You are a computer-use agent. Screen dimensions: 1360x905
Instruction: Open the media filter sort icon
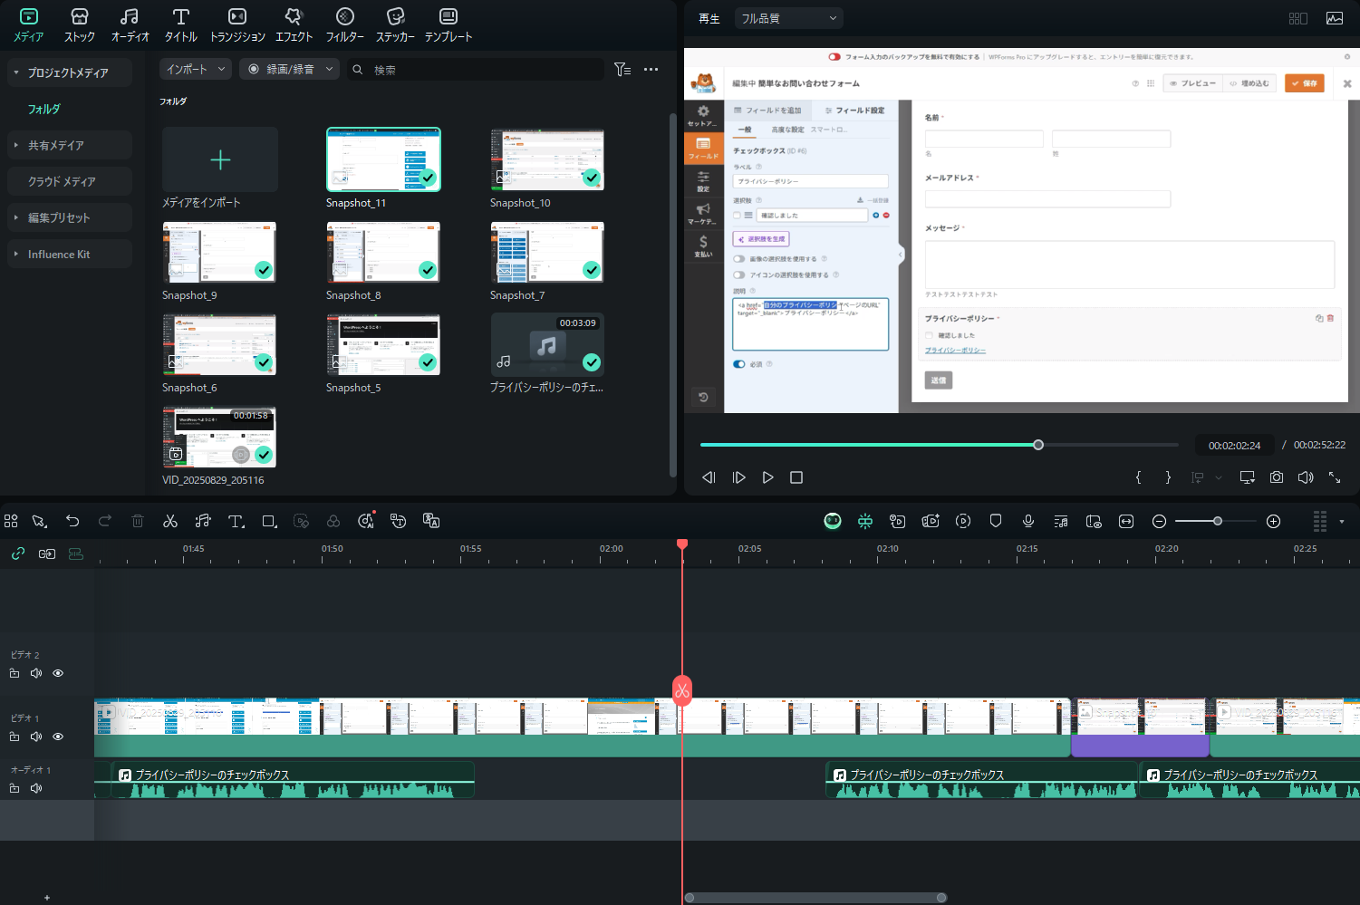click(x=622, y=70)
